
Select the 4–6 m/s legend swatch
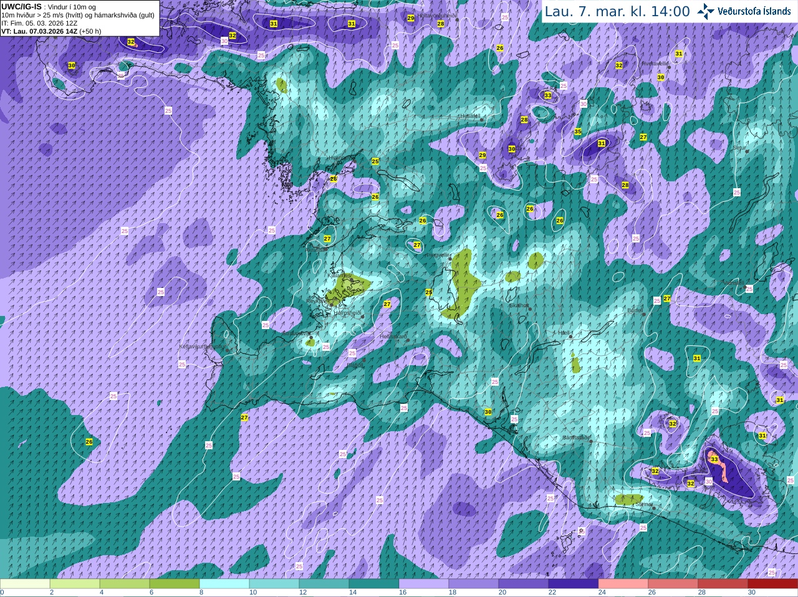tap(125, 584)
